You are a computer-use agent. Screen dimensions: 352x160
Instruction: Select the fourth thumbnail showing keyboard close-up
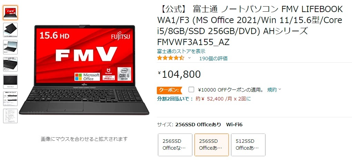(x=10, y=64)
